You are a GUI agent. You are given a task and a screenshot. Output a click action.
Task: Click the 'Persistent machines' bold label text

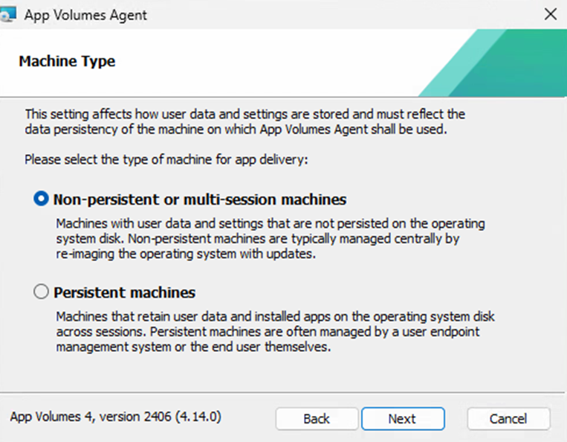pyautogui.click(x=124, y=292)
